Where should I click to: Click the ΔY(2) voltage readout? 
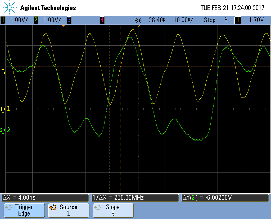[x=225, y=198]
